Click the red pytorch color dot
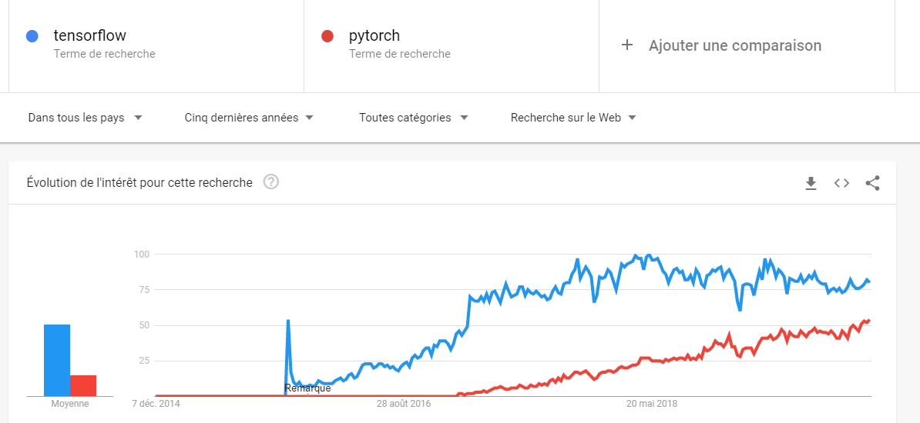The image size is (920, 423). (327, 36)
